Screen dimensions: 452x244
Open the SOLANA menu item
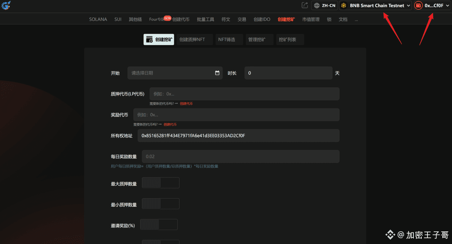[x=98, y=19]
